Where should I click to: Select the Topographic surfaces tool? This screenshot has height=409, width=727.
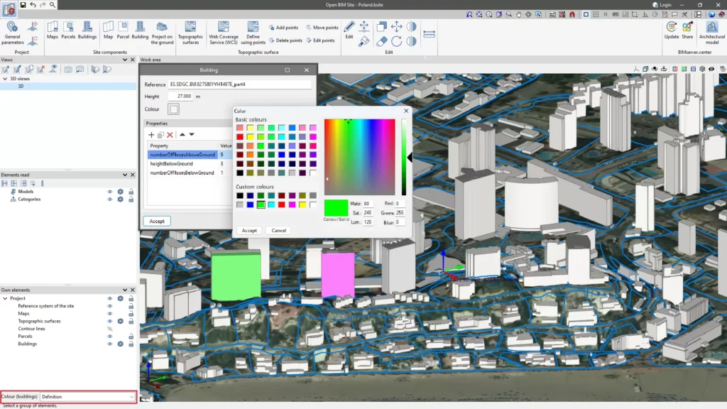[190, 33]
